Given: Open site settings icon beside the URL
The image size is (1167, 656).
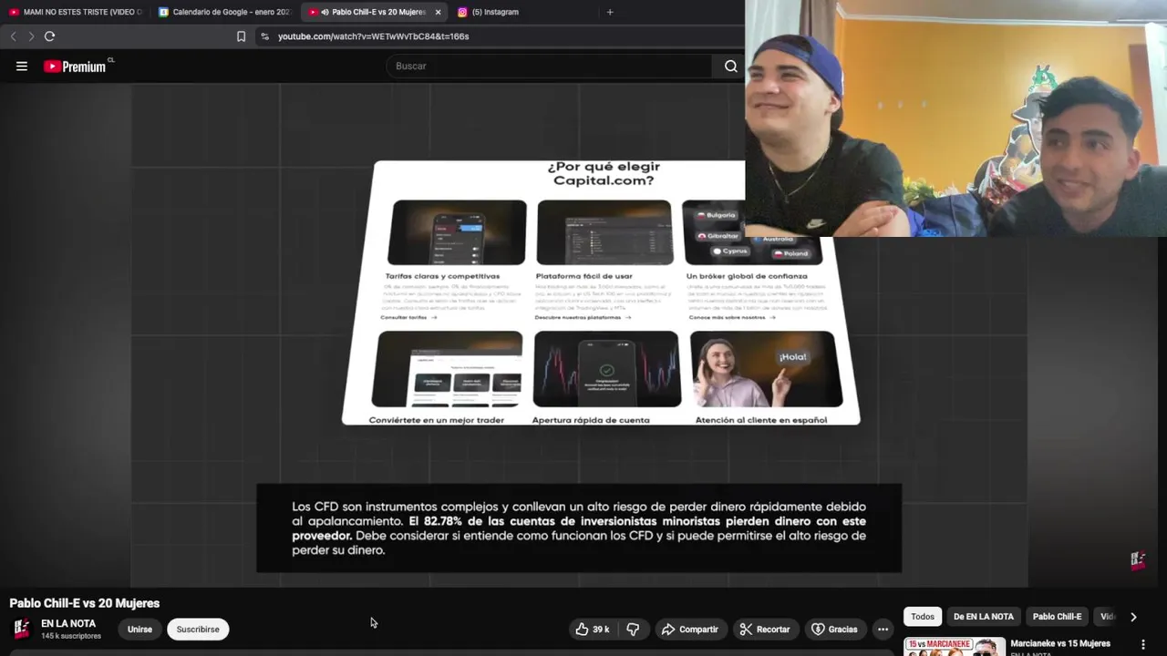Looking at the screenshot, I should click(264, 36).
